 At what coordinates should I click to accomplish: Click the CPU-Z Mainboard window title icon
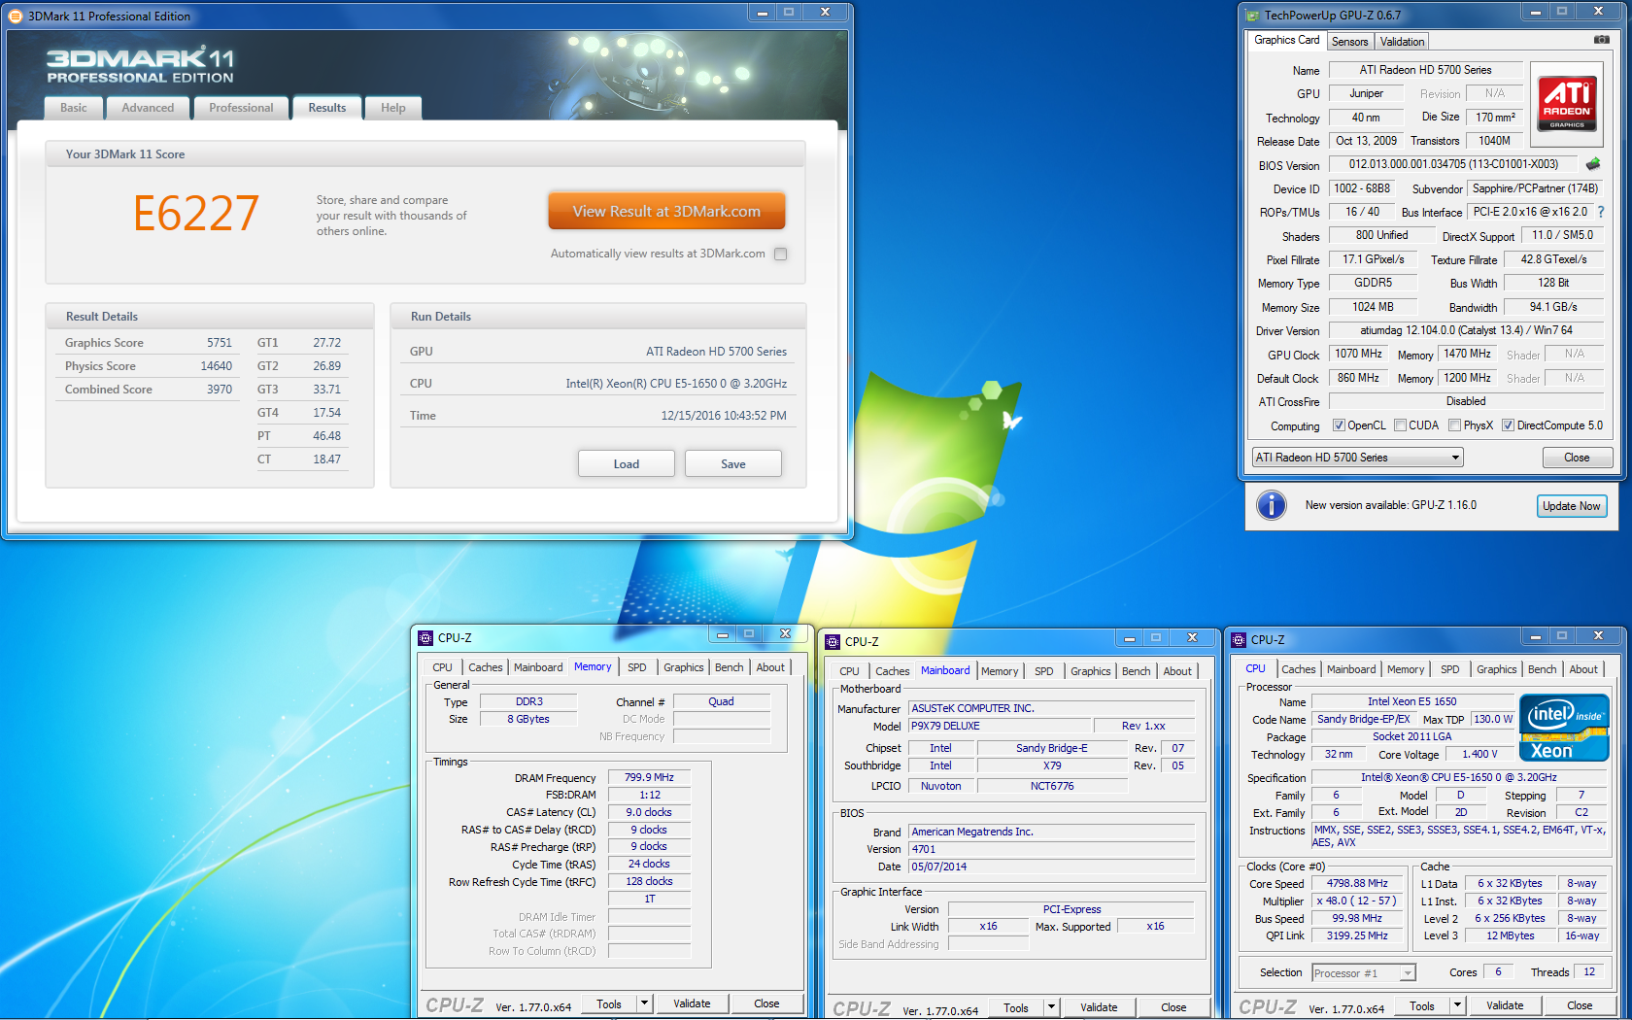(x=833, y=642)
